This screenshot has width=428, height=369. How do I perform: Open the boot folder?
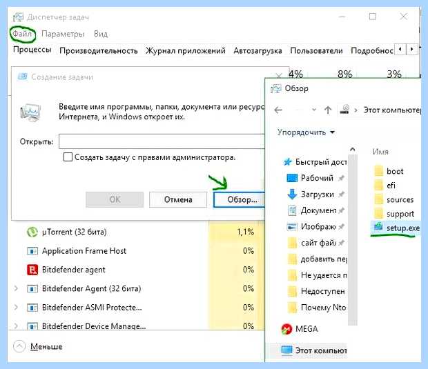[389, 171]
